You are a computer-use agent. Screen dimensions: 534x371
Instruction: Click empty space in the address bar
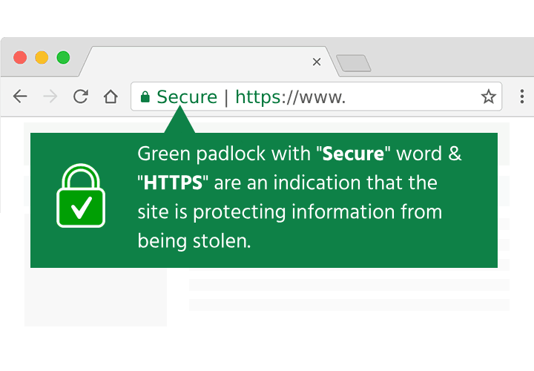(x=412, y=96)
